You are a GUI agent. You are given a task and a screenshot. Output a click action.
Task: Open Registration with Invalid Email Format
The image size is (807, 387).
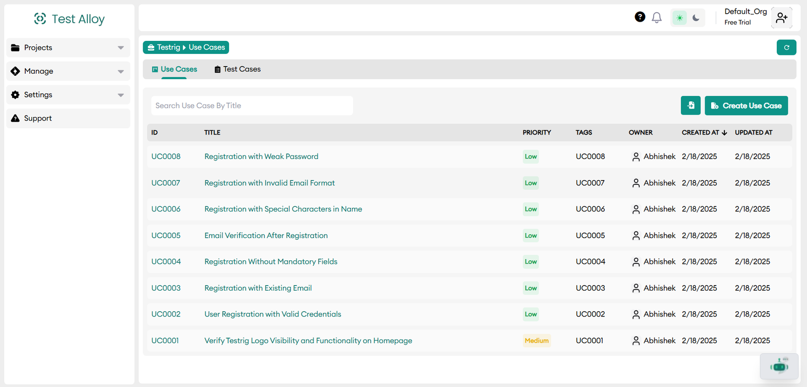click(x=269, y=183)
